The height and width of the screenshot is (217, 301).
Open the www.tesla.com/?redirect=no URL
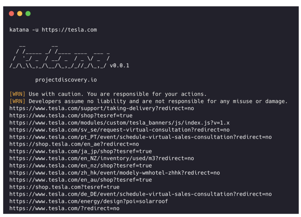(64, 208)
